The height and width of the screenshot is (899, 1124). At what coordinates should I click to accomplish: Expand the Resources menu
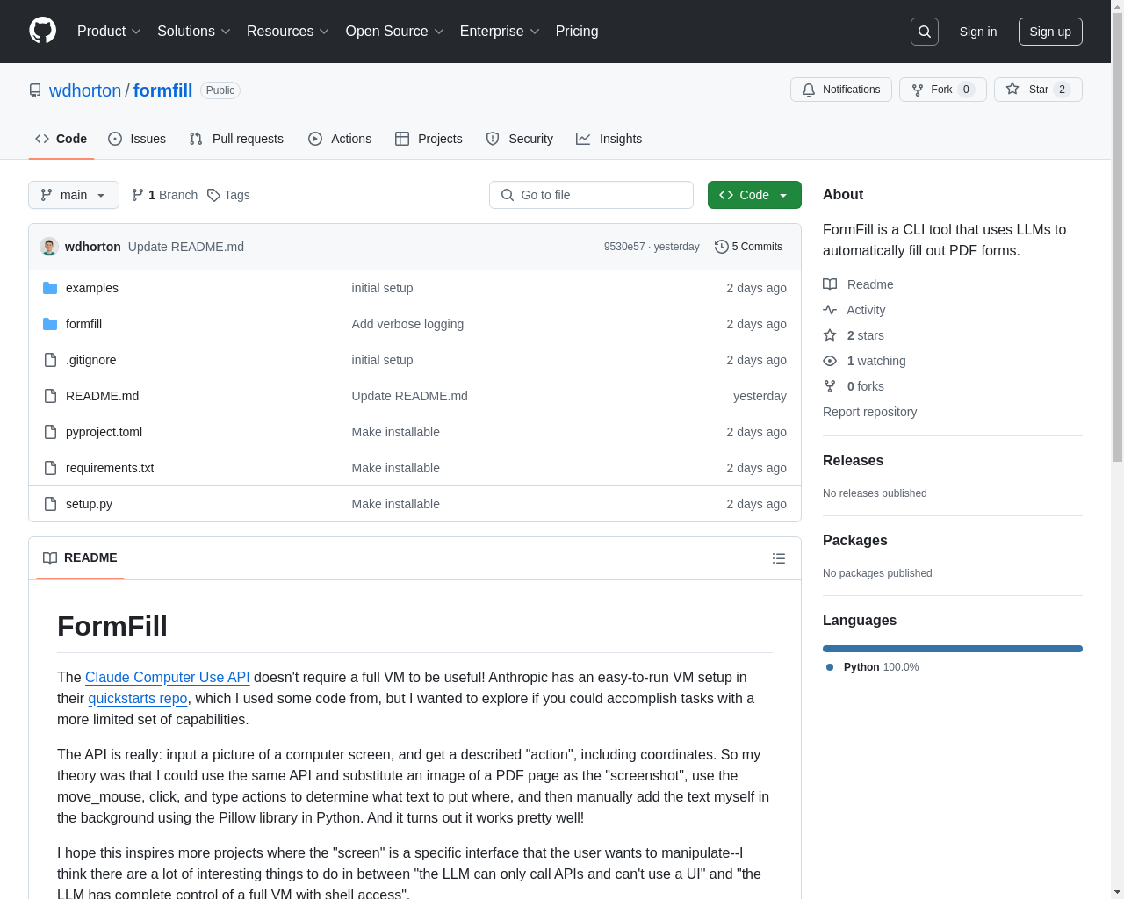click(288, 32)
